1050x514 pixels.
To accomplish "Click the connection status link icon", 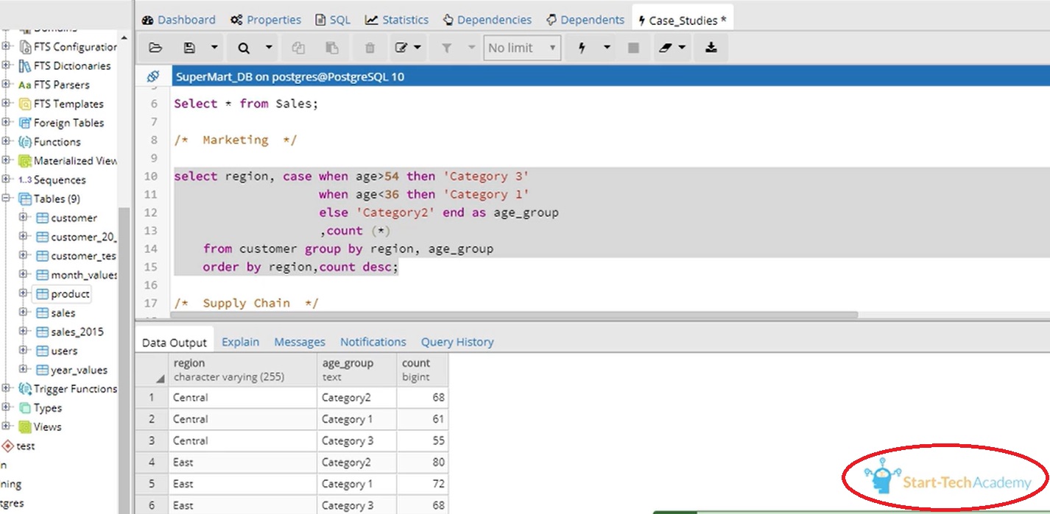I will 153,76.
